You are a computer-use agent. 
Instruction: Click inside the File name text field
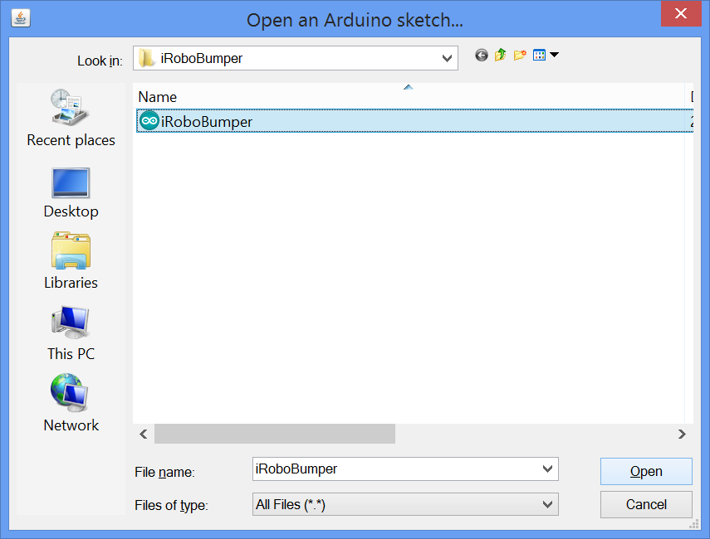(x=390, y=469)
